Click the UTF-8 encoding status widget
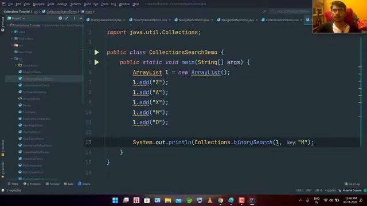This screenshot has height=206, width=367. (x=318, y=191)
